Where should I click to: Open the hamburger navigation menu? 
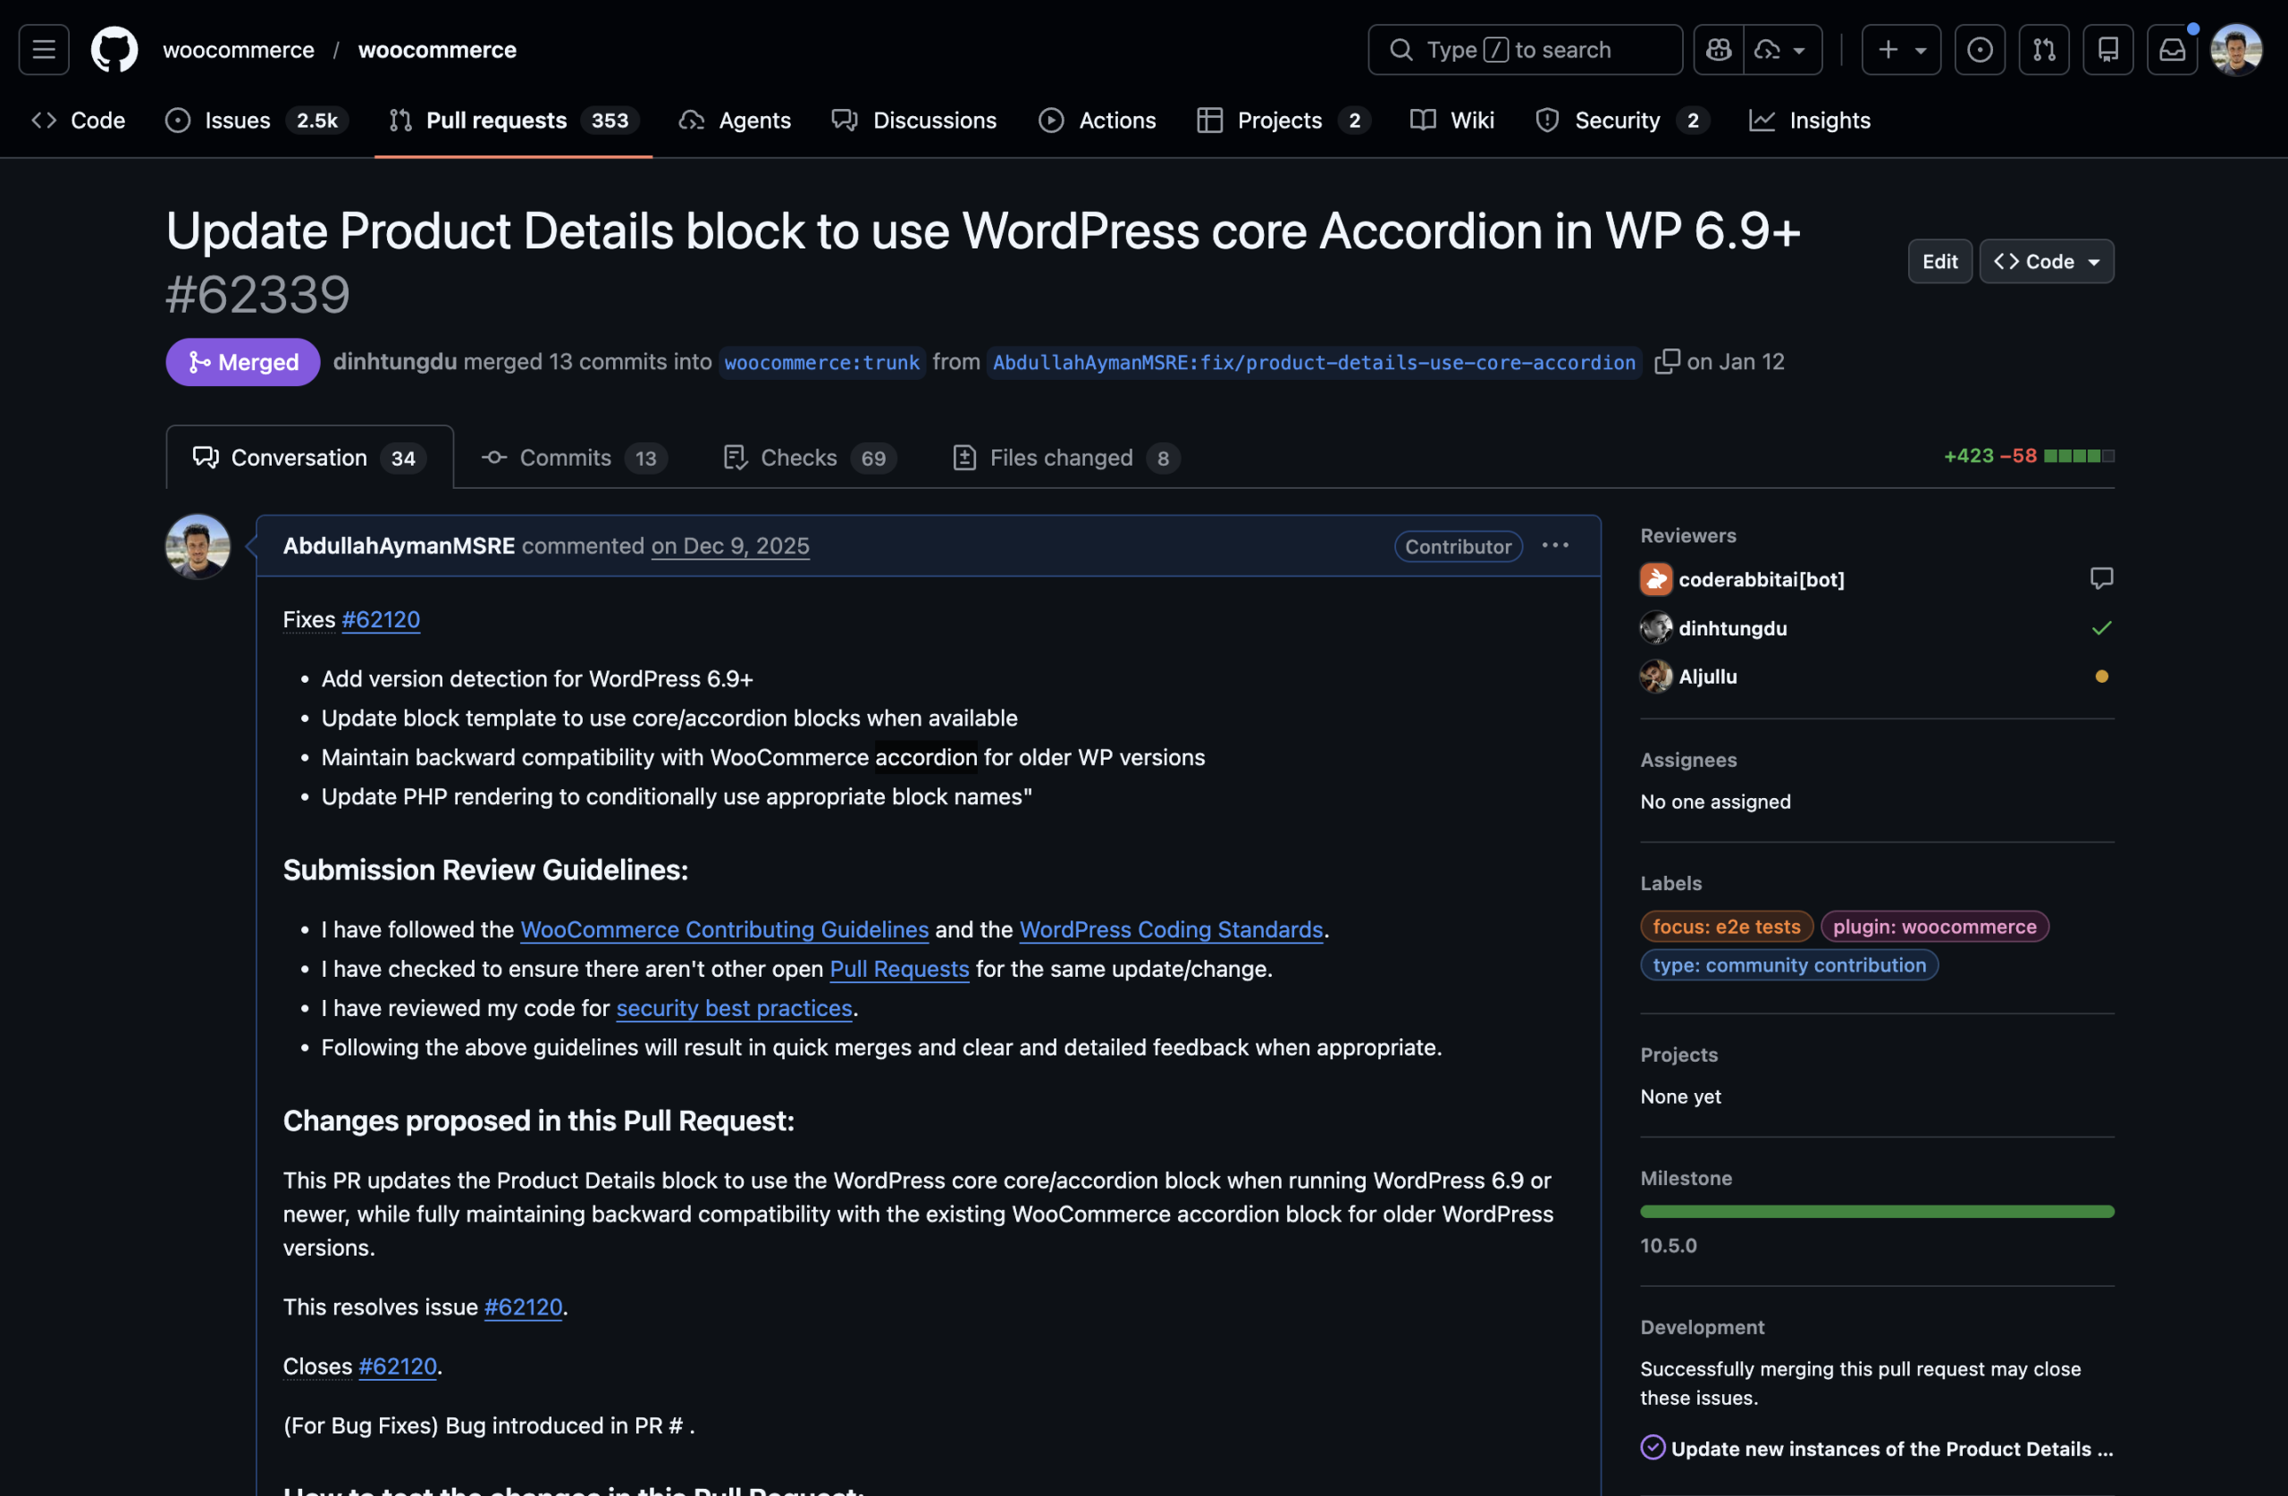(x=43, y=49)
